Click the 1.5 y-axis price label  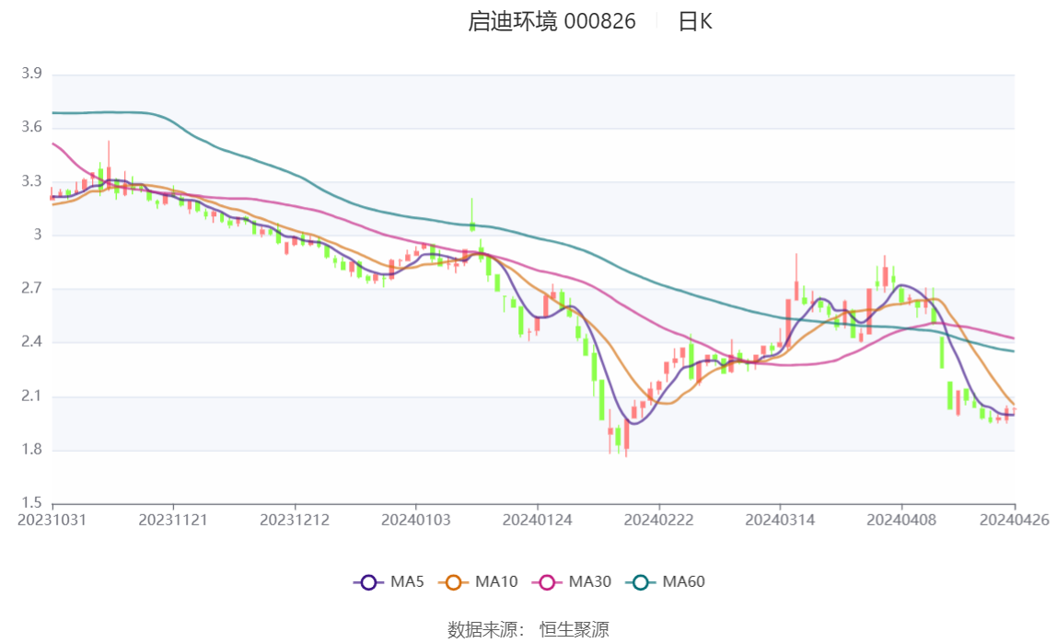click(31, 503)
